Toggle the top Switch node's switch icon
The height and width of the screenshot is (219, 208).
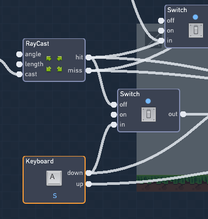[x=196, y=30]
